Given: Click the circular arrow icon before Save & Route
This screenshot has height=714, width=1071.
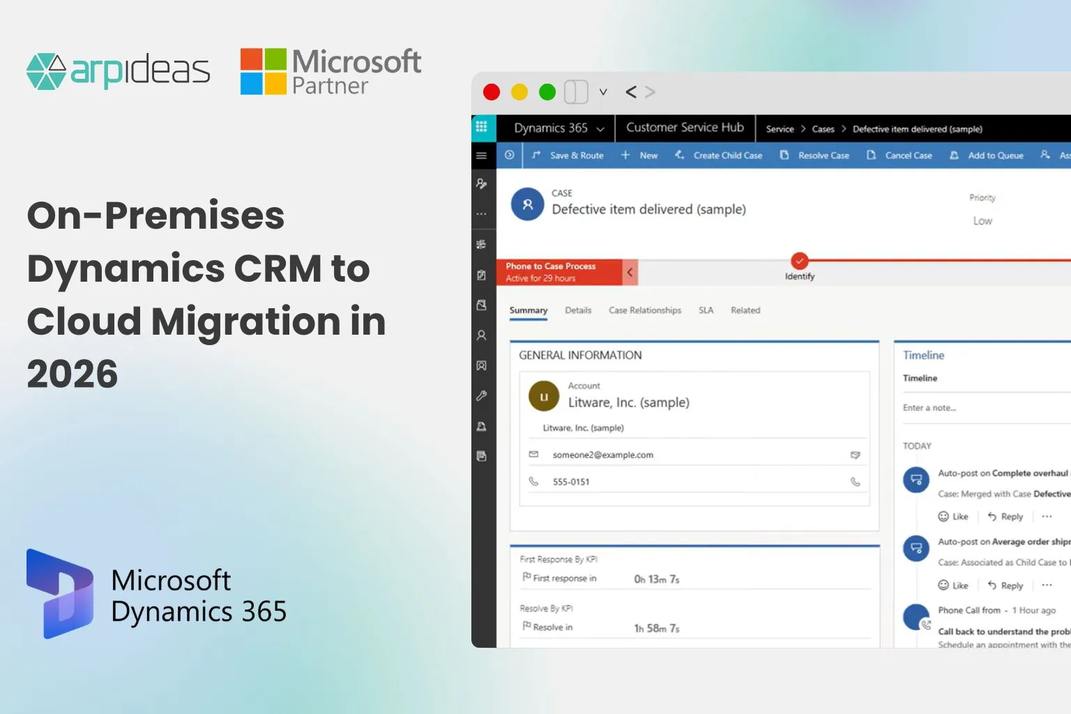Looking at the screenshot, I should click(x=510, y=155).
